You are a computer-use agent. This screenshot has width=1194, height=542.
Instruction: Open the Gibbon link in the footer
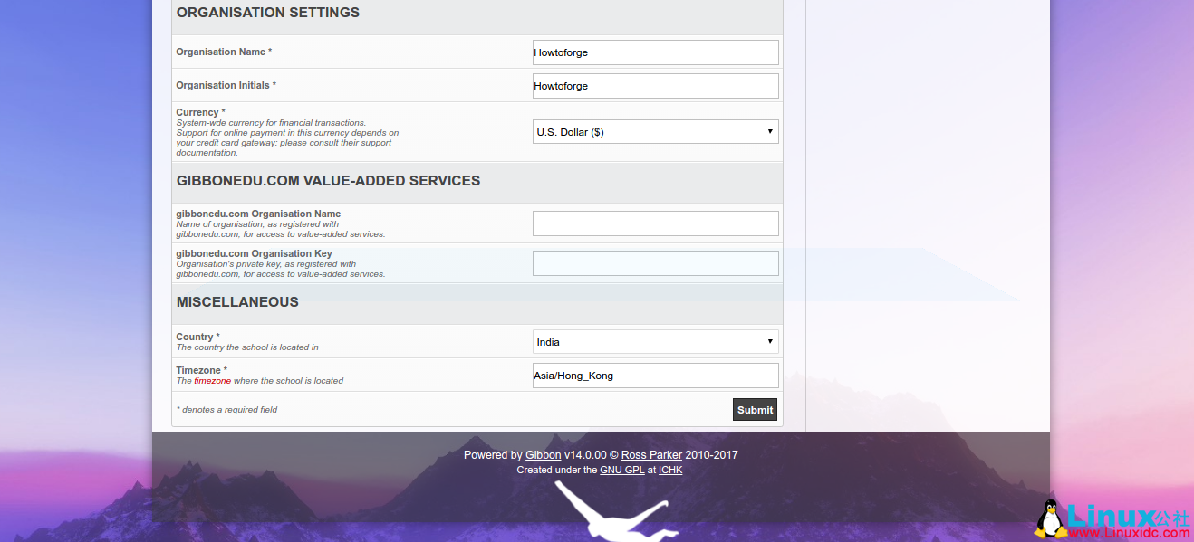tap(543, 454)
